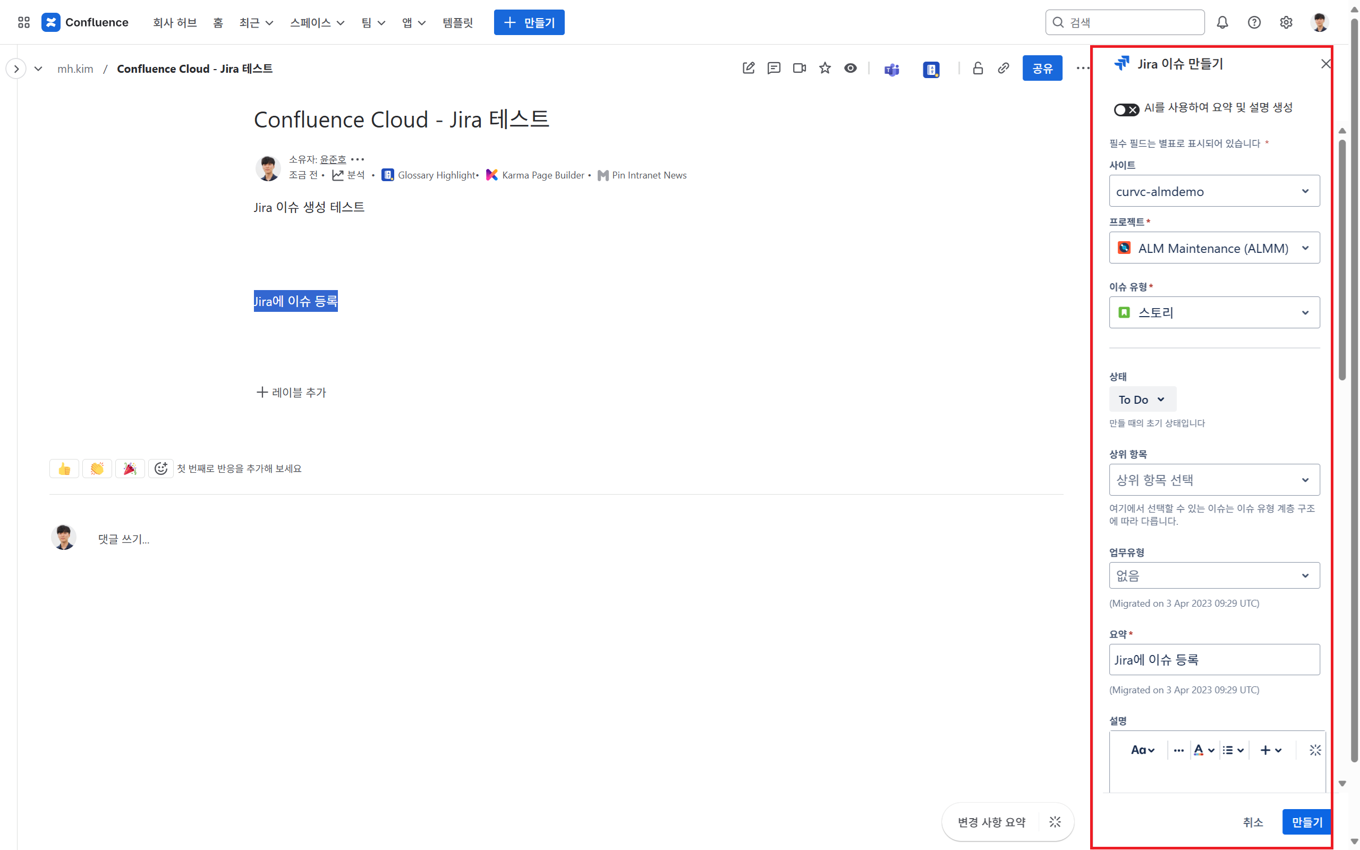Open the 상위 항목 선택 dropdown

tap(1214, 480)
